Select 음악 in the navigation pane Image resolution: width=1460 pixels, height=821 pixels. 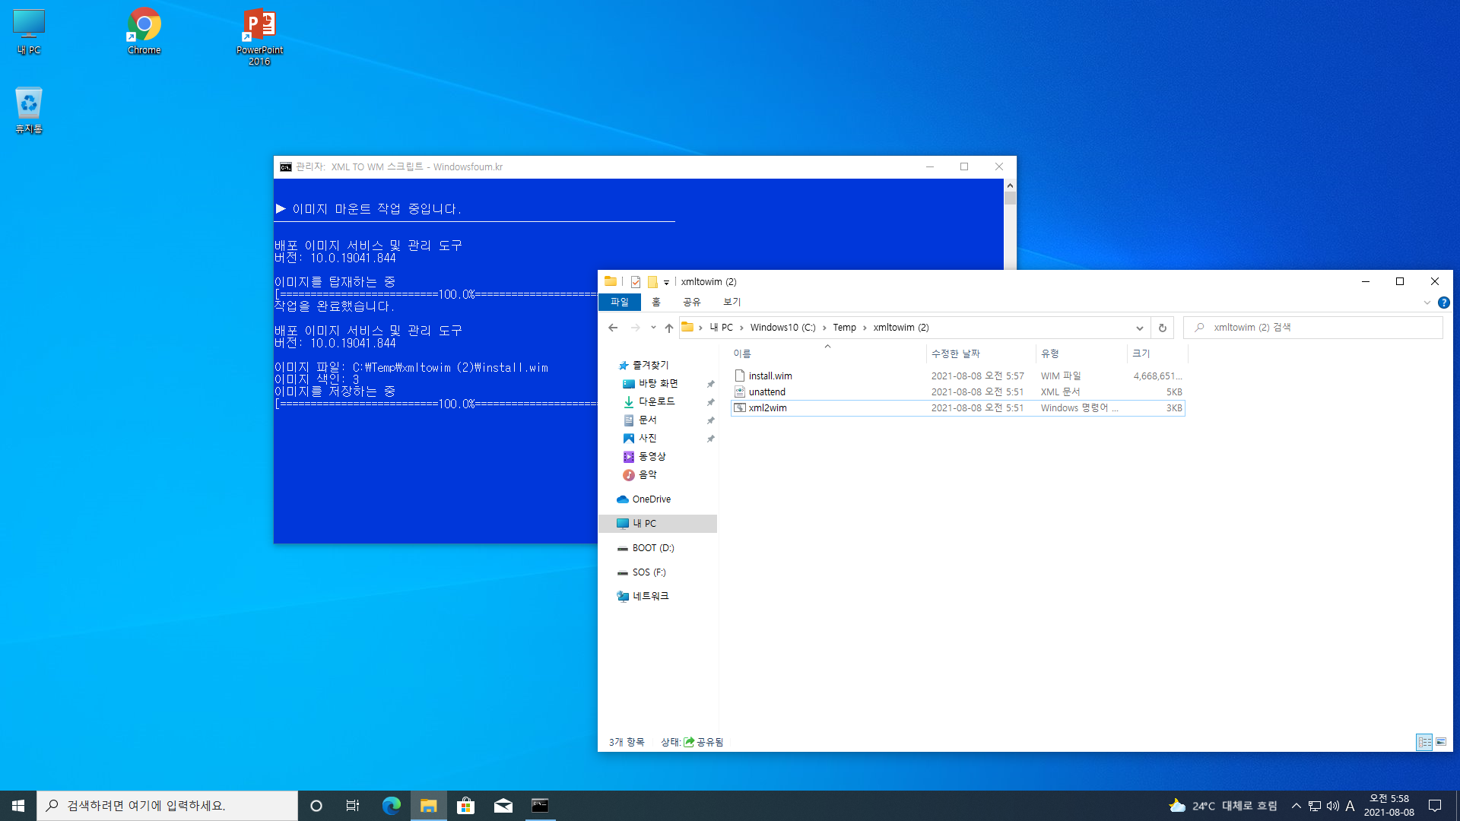click(x=647, y=474)
